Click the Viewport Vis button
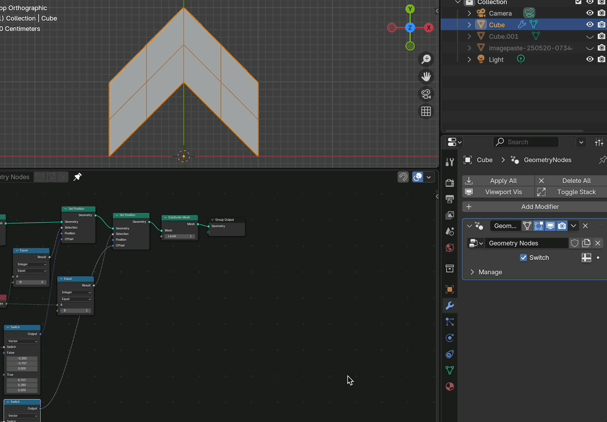 498,192
